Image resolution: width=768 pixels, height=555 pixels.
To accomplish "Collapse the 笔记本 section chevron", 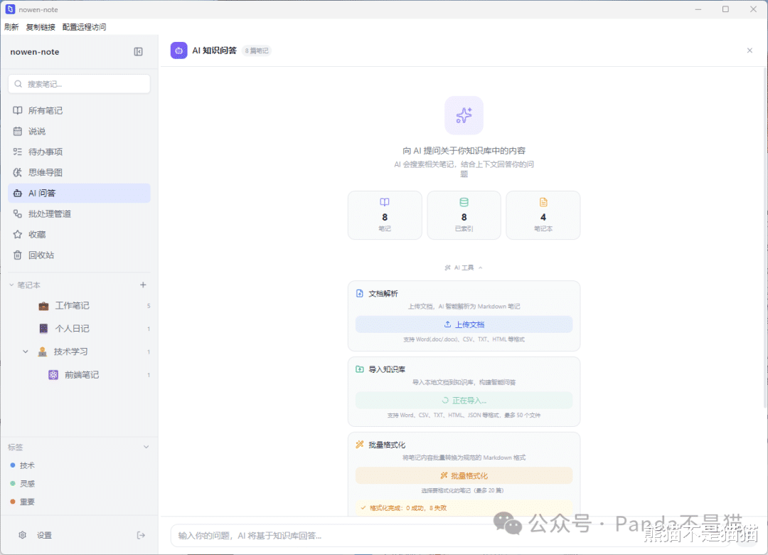I will click(x=11, y=285).
